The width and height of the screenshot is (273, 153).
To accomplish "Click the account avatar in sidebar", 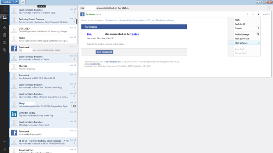I will click(5, 9).
